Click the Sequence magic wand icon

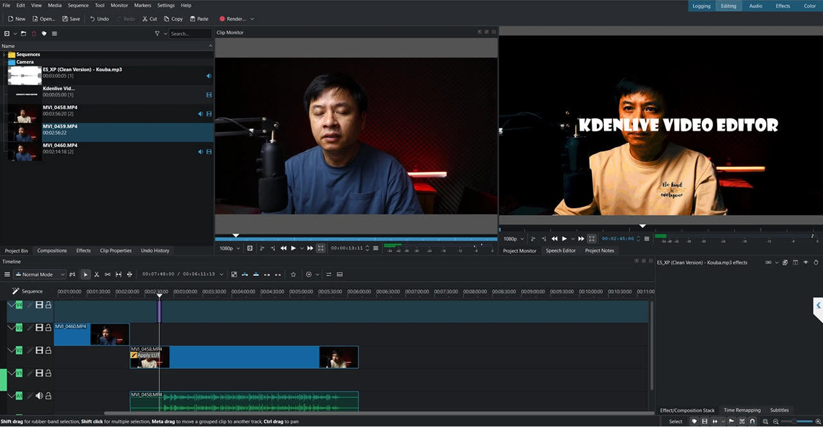pyautogui.click(x=16, y=291)
